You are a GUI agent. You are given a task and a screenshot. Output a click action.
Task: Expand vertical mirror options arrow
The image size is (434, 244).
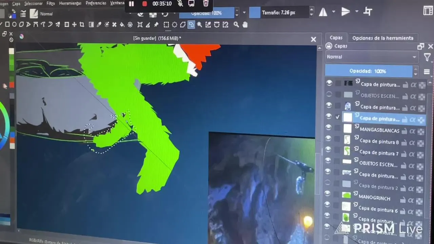coord(357,12)
